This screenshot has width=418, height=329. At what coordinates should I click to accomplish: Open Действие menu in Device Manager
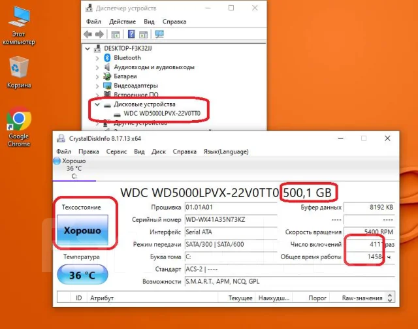[122, 22]
